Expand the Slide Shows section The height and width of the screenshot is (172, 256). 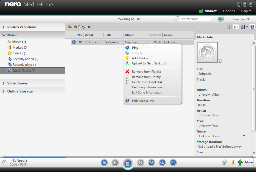32,83
